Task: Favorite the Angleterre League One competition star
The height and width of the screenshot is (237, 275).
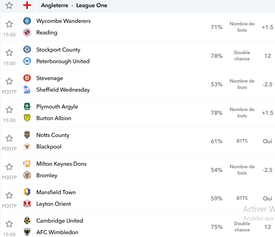Action: 9,5
